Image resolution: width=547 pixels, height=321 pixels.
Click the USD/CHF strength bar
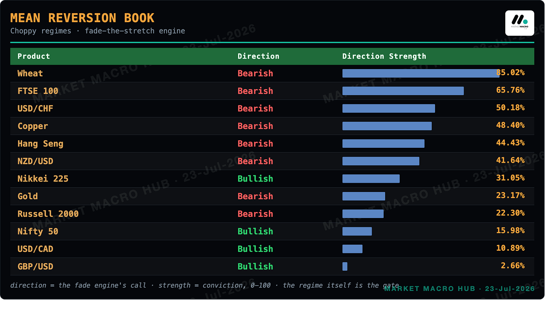pyautogui.click(x=389, y=109)
